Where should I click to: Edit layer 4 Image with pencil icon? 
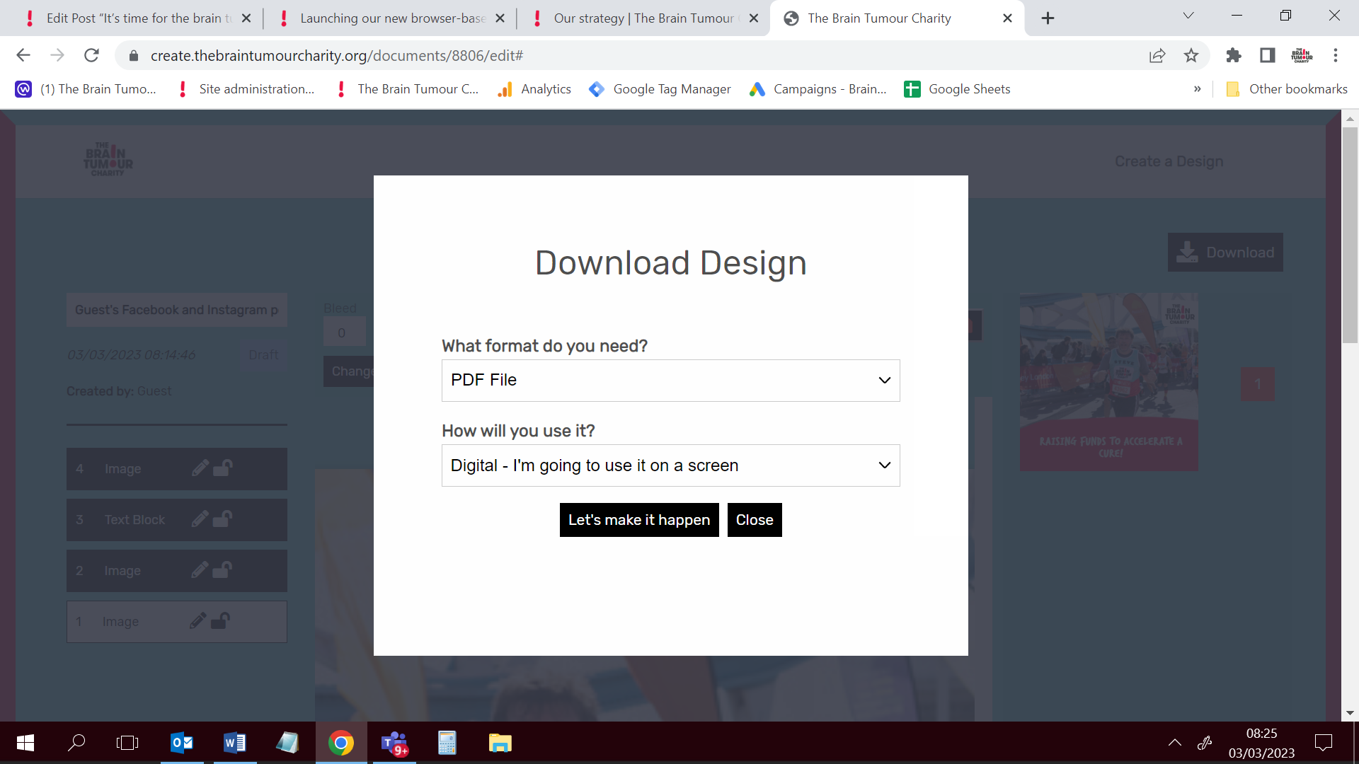click(200, 468)
